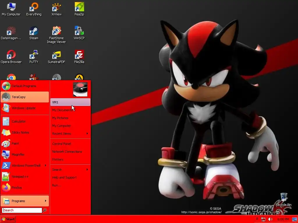
Task: Open the Search item in right pane
Action: coord(70,170)
